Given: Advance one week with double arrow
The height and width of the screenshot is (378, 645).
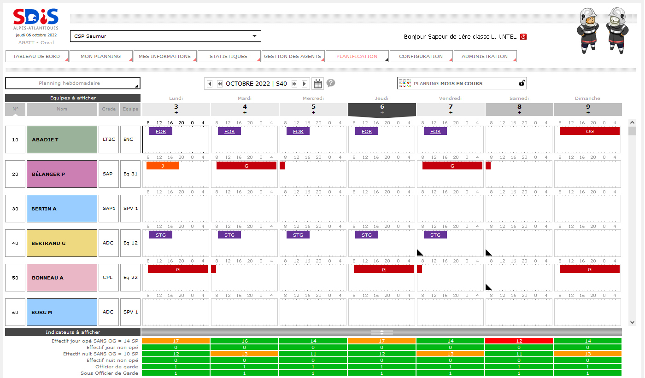Looking at the screenshot, I should tap(294, 84).
